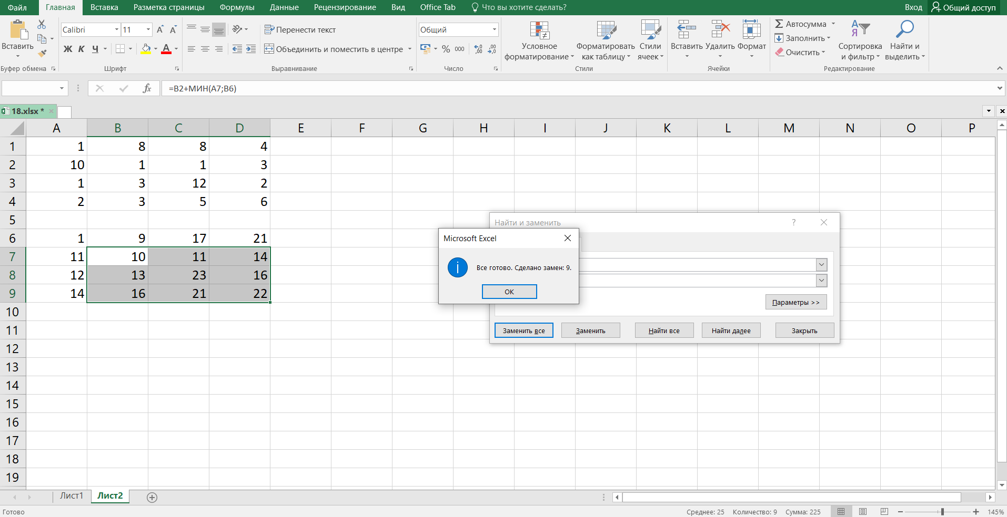The image size is (1007, 517).
Task: Align text to the right
Action: [x=219, y=49]
